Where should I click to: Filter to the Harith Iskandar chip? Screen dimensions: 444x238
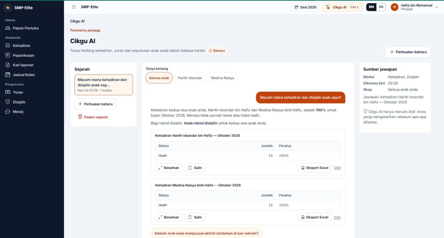190,78
